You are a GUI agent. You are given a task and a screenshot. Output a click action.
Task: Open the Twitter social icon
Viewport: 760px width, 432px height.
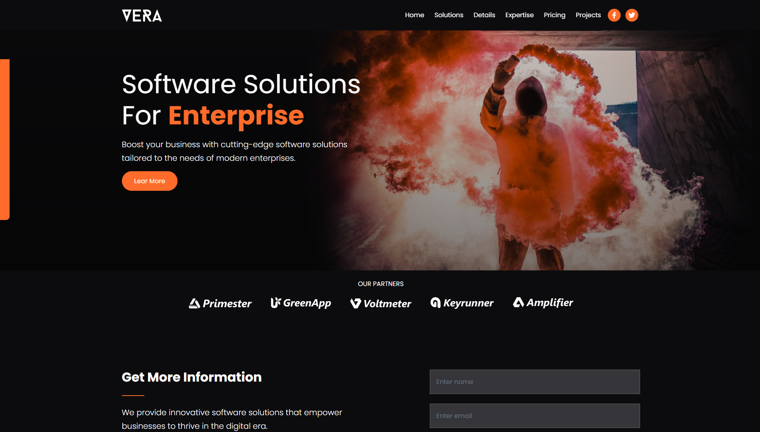(x=631, y=15)
